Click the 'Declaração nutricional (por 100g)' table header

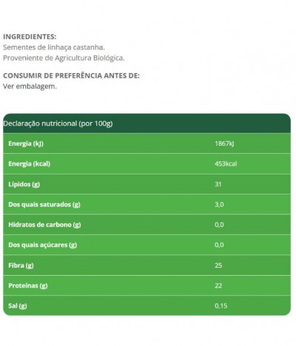[x=58, y=123]
